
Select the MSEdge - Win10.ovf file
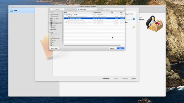coord(94,18)
